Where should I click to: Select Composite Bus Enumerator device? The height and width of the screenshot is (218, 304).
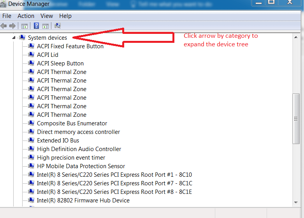coord(72,123)
